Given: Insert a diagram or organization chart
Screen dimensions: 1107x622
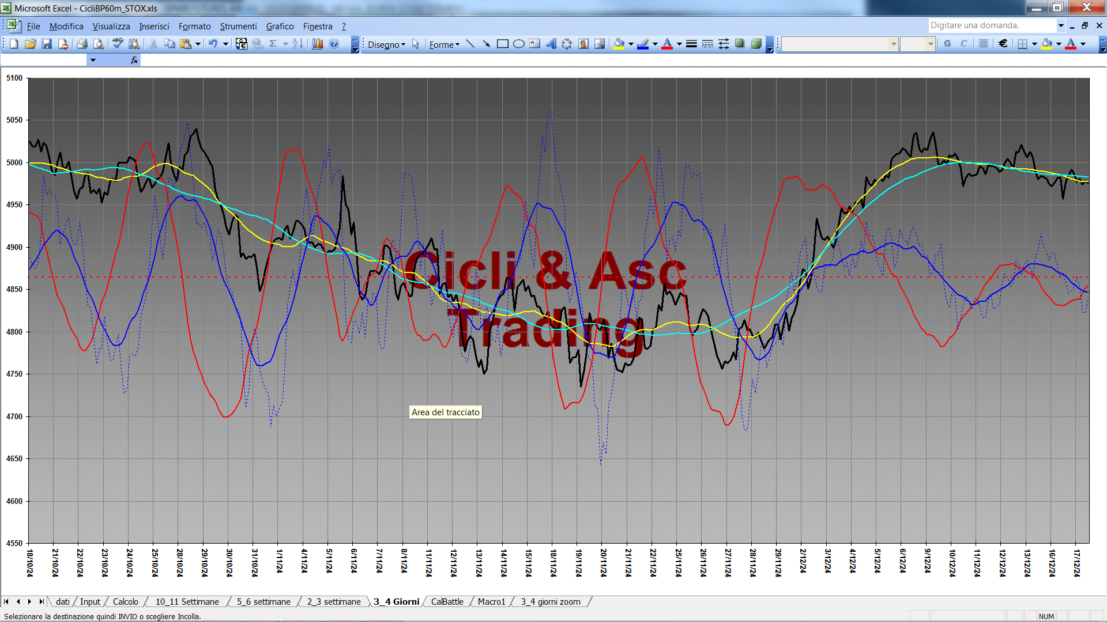Looking at the screenshot, I should (567, 44).
